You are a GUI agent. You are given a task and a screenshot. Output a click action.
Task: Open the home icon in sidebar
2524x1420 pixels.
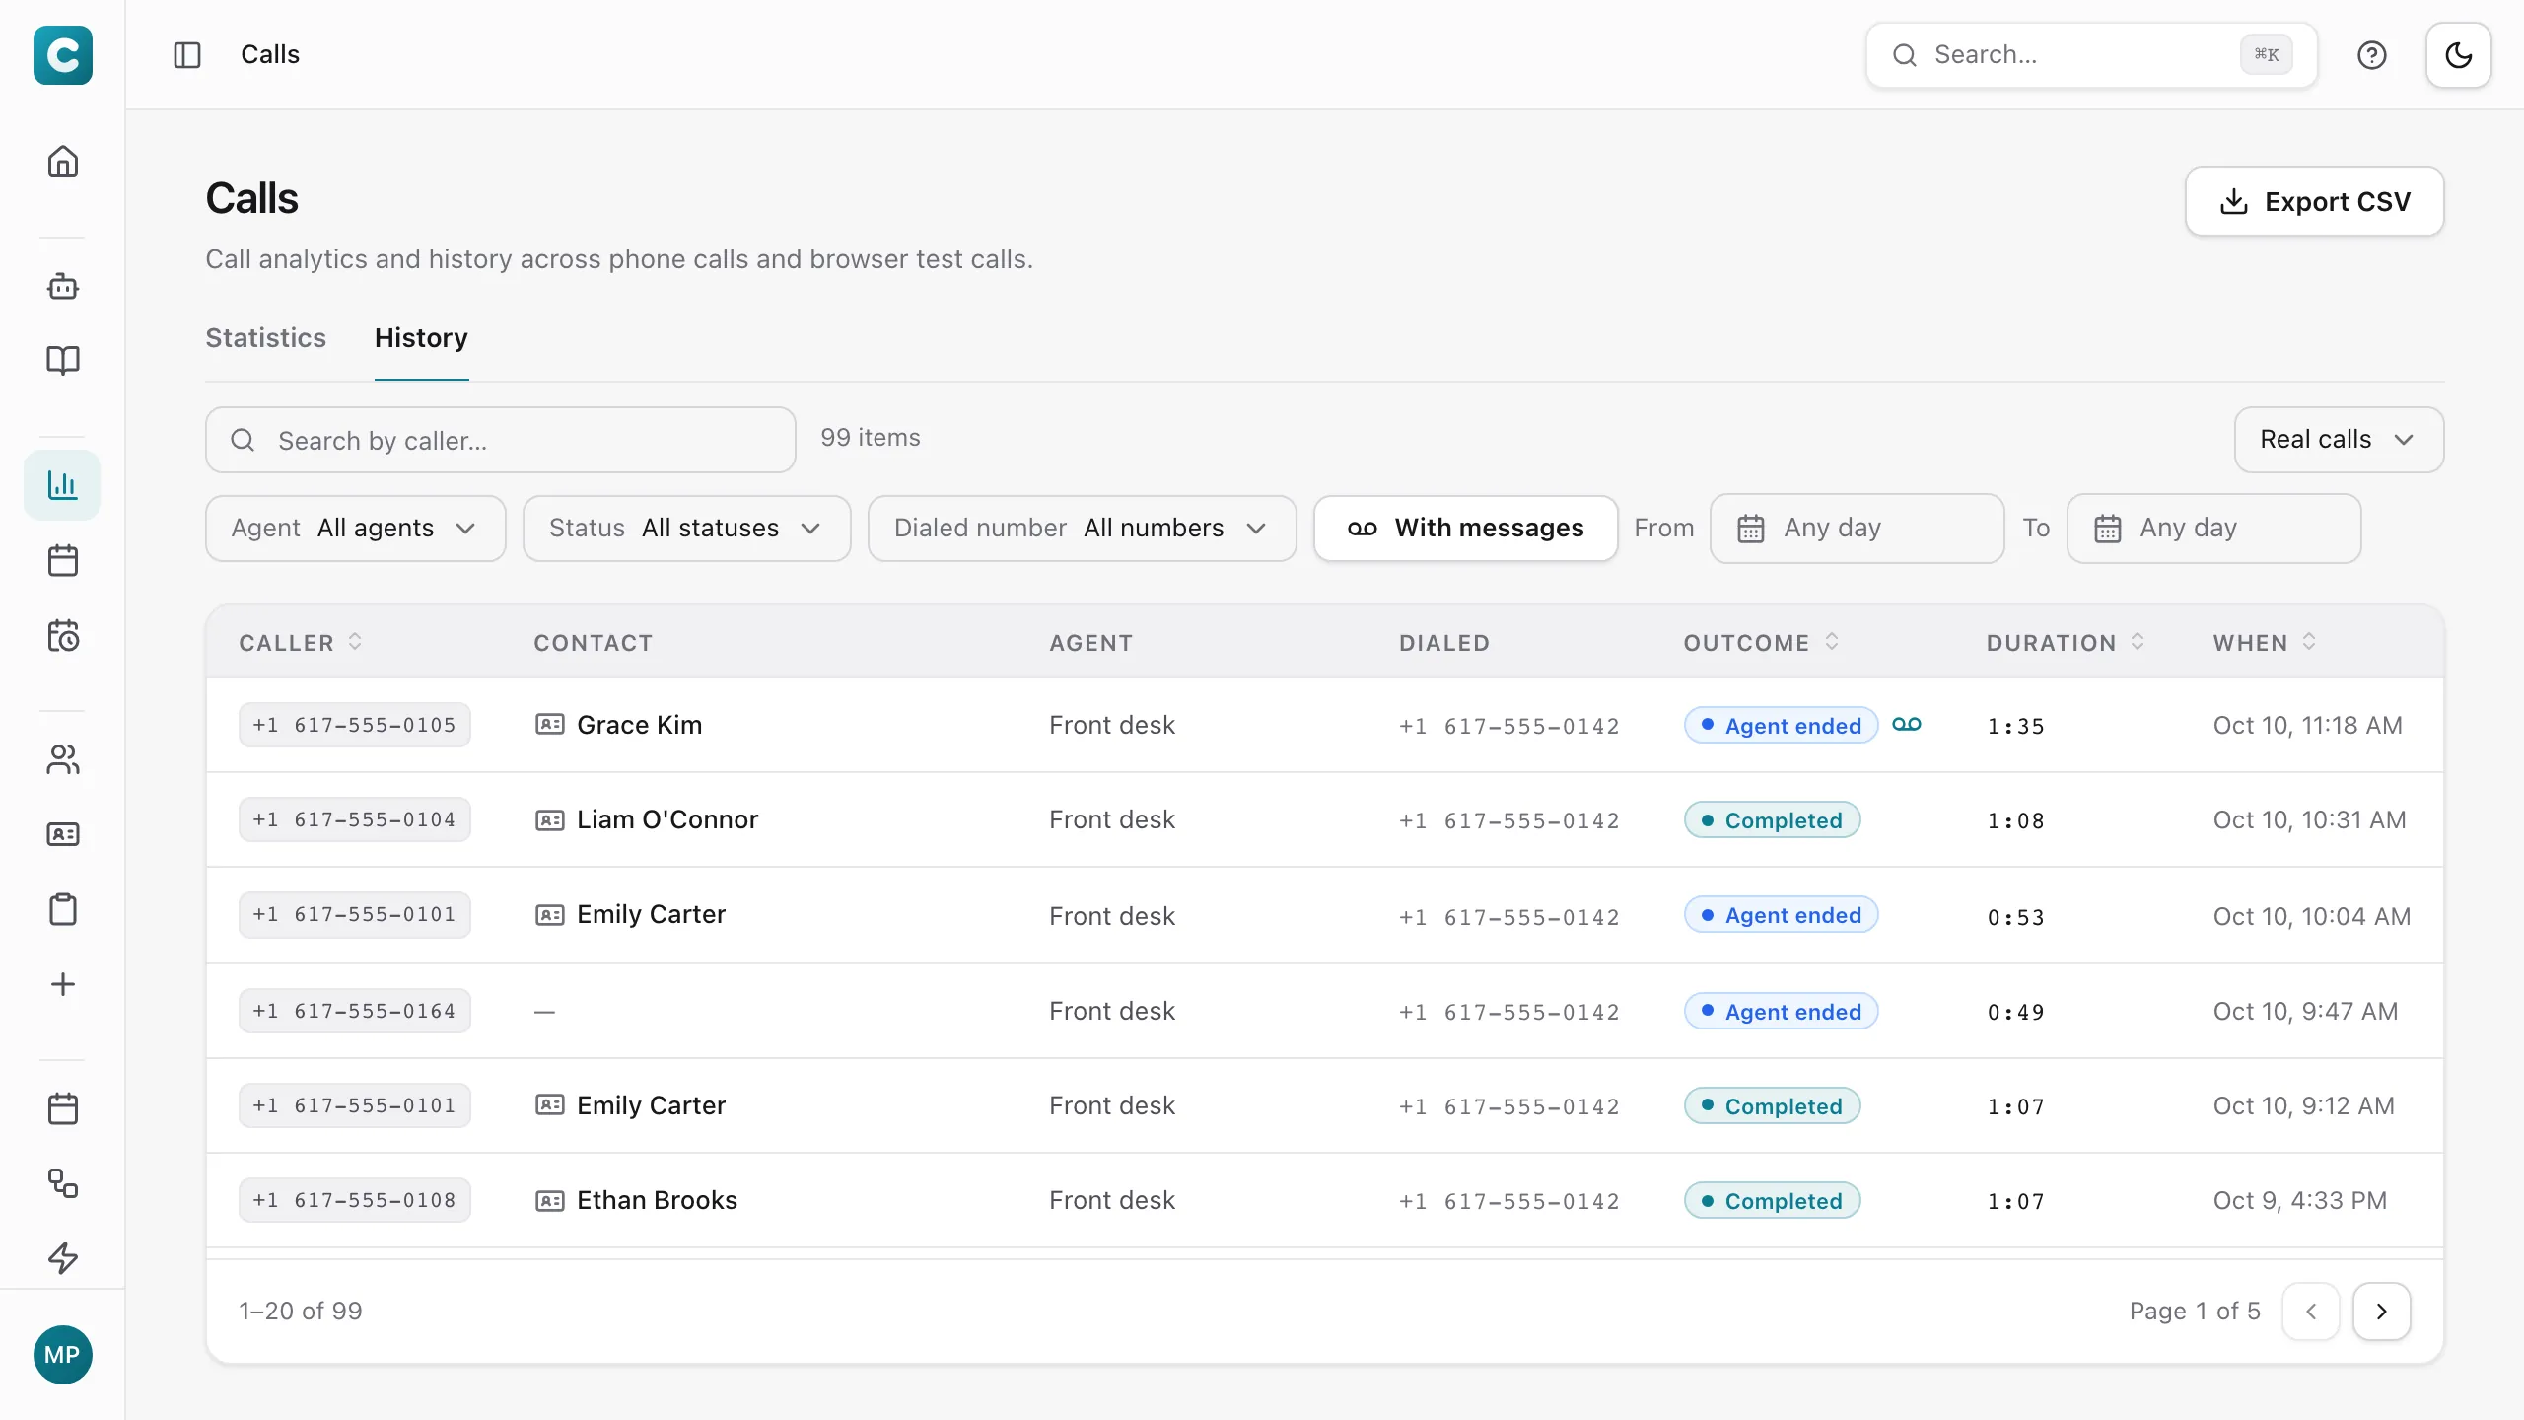[x=63, y=161]
